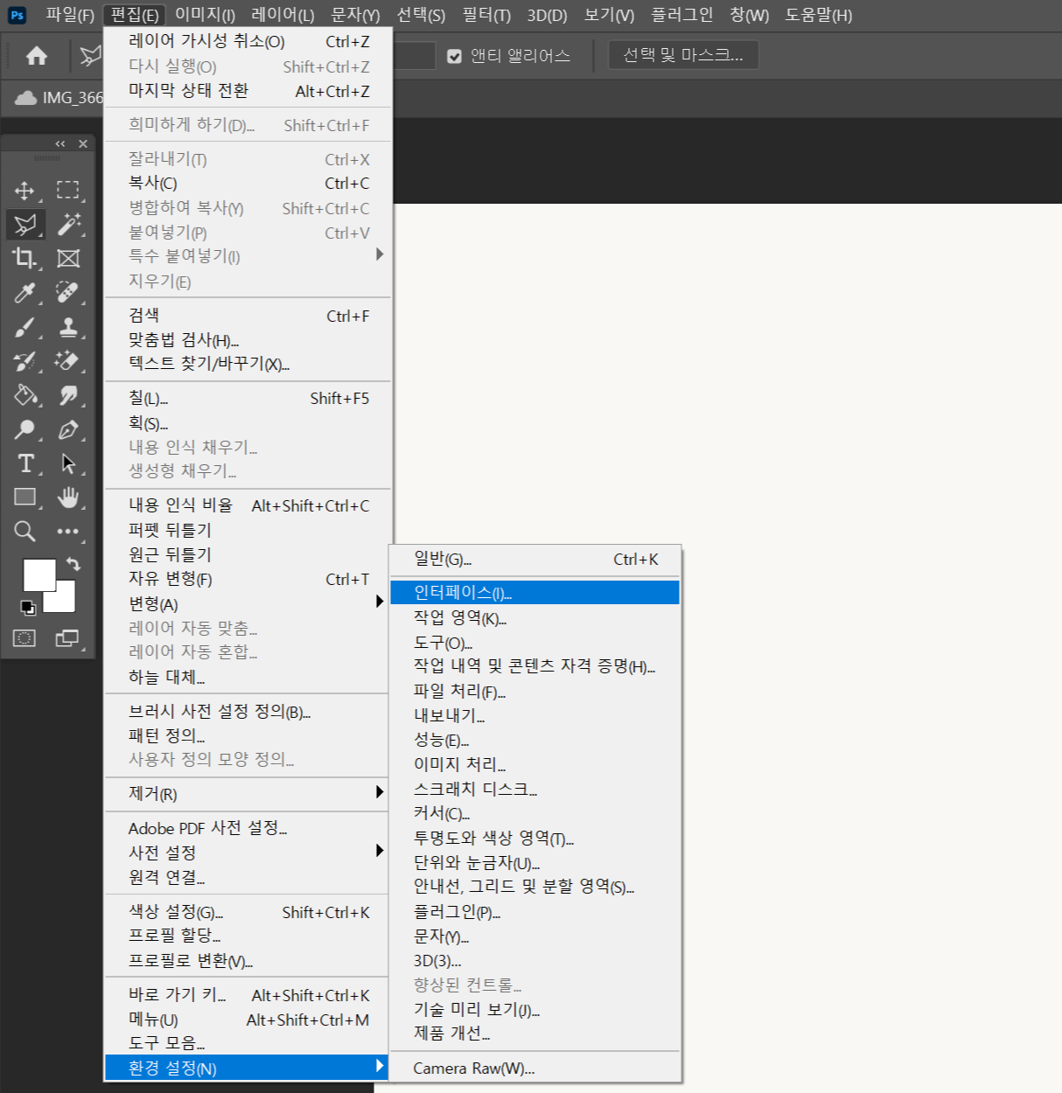This screenshot has height=1093, width=1062.
Task: Open the 보기(V) menu
Action: point(609,15)
